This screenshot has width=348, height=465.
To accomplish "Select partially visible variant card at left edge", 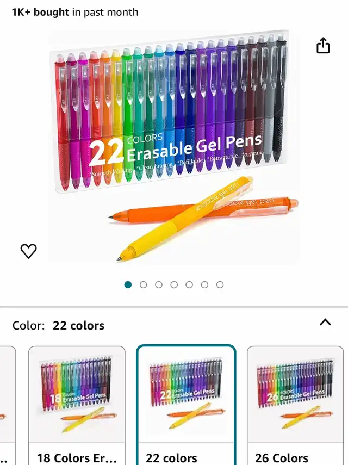I will coord(8,405).
